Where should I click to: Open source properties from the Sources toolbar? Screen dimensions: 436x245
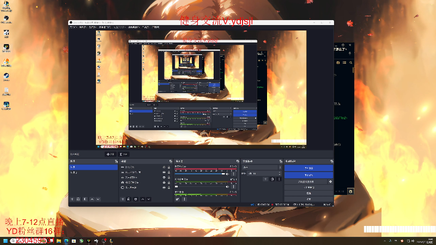[x=136, y=199]
